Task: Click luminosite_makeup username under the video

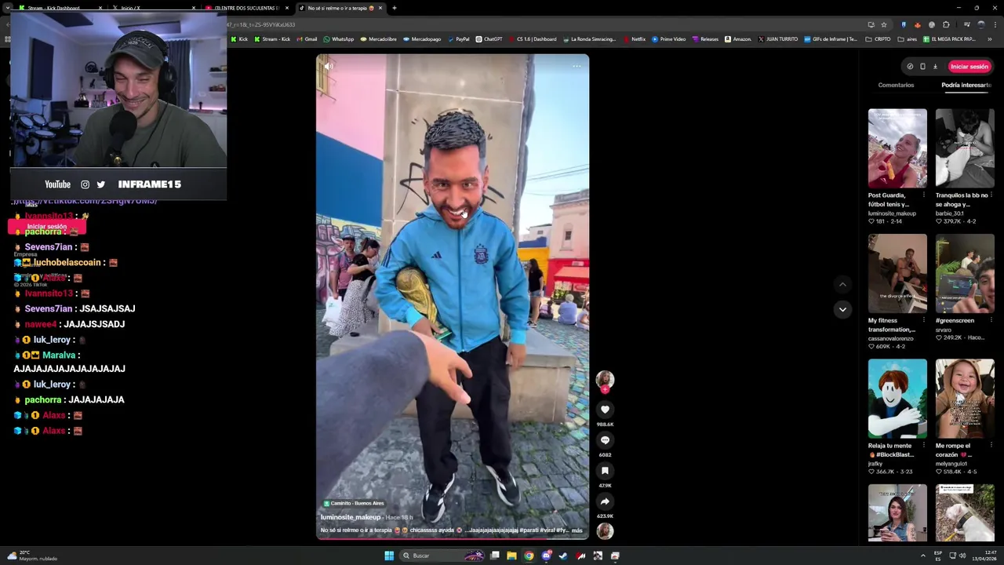Action: [x=351, y=517]
